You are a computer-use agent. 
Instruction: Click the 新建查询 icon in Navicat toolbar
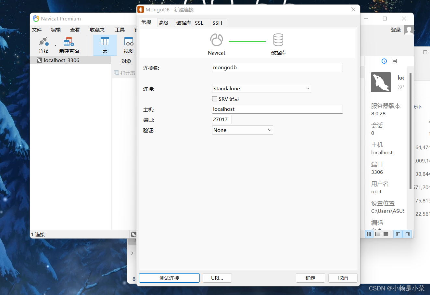(69, 42)
